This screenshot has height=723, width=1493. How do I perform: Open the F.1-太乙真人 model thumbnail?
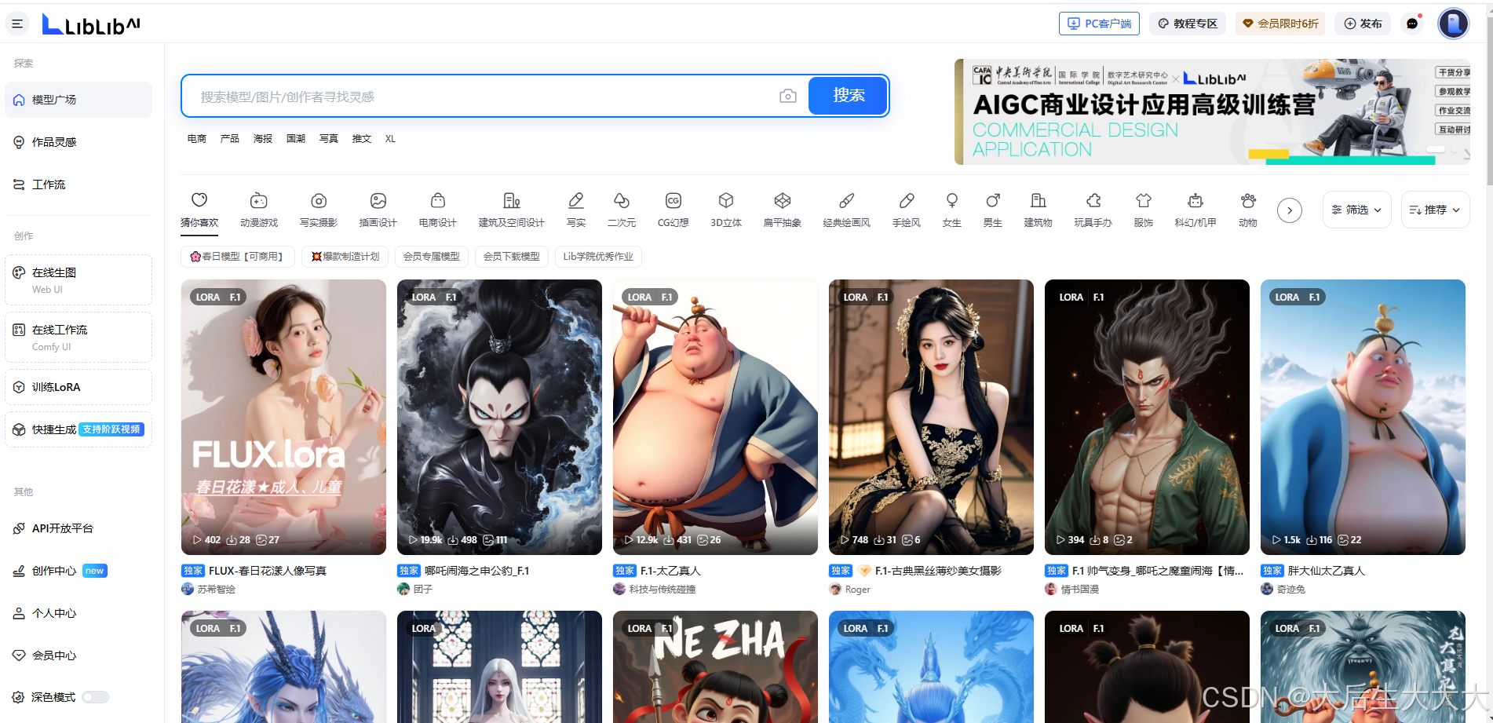click(715, 417)
